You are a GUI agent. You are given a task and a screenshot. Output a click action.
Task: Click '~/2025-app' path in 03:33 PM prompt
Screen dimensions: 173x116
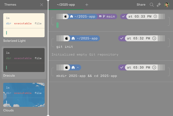coord(85,16)
